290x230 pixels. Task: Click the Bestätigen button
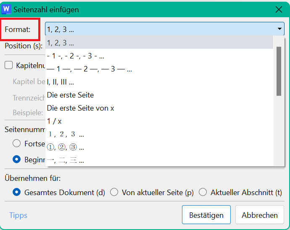pos(206,215)
